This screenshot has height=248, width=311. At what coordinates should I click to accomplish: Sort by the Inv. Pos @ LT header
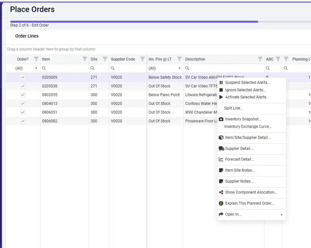click(160, 59)
